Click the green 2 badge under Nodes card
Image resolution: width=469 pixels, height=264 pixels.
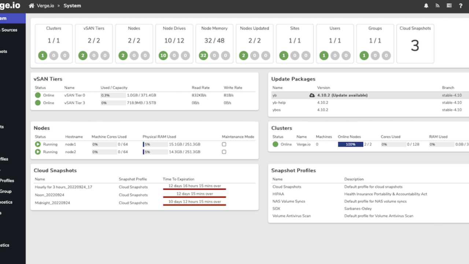pos(123,56)
